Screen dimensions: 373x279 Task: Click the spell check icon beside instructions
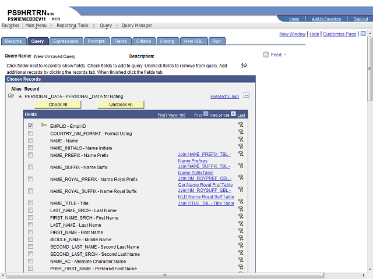(244, 65)
